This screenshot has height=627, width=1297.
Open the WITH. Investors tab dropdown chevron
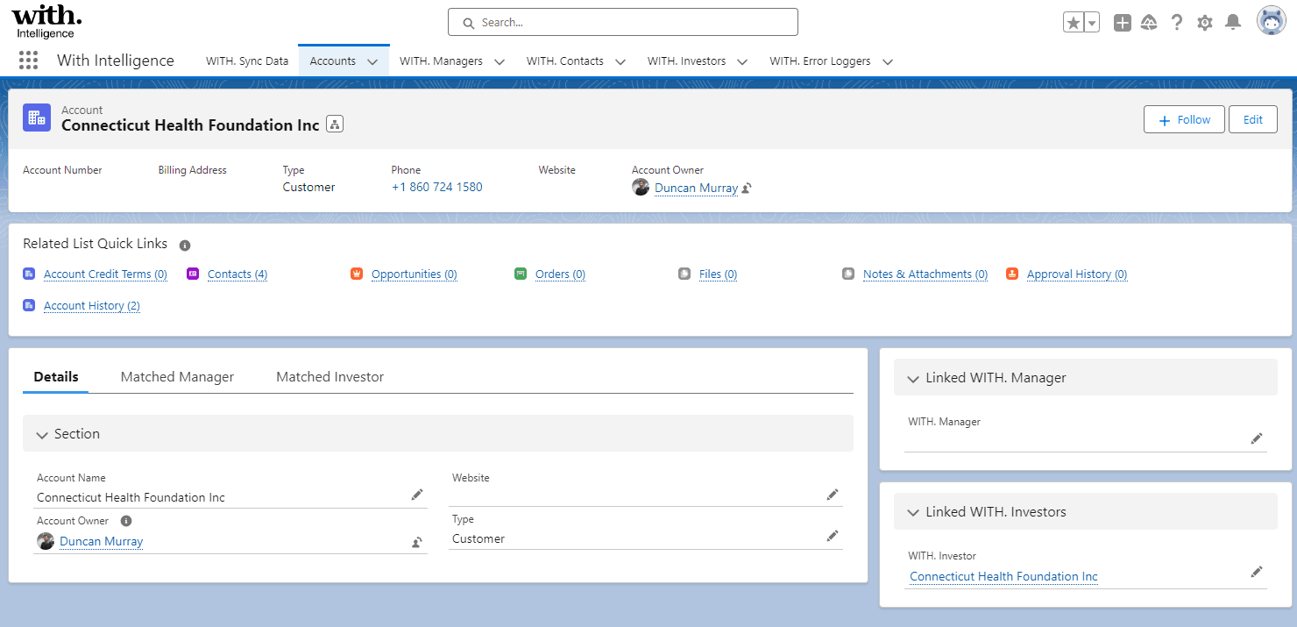742,62
